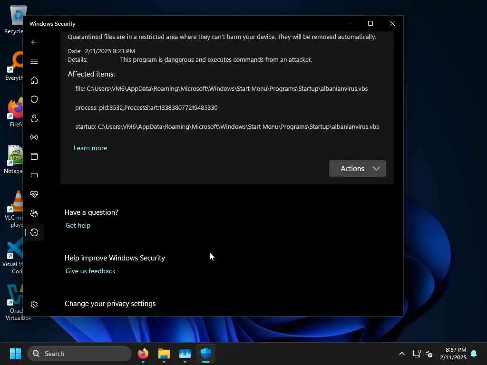The height and width of the screenshot is (365, 487).
Task: Click the Affected items heading
Action: click(x=91, y=74)
